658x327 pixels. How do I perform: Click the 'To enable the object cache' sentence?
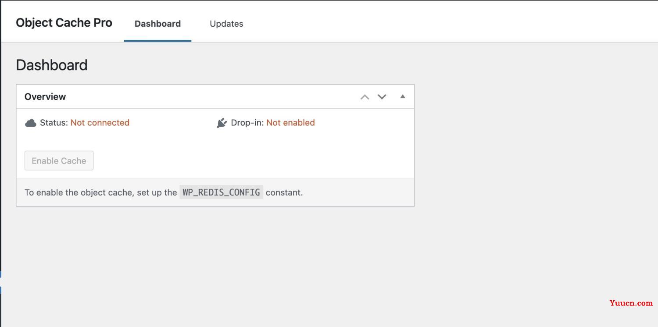click(x=164, y=192)
